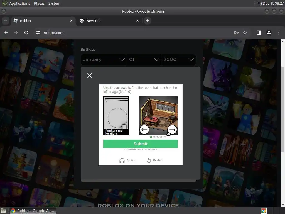Click the date and time clock
The image size is (285, 214).
pos(271,3)
